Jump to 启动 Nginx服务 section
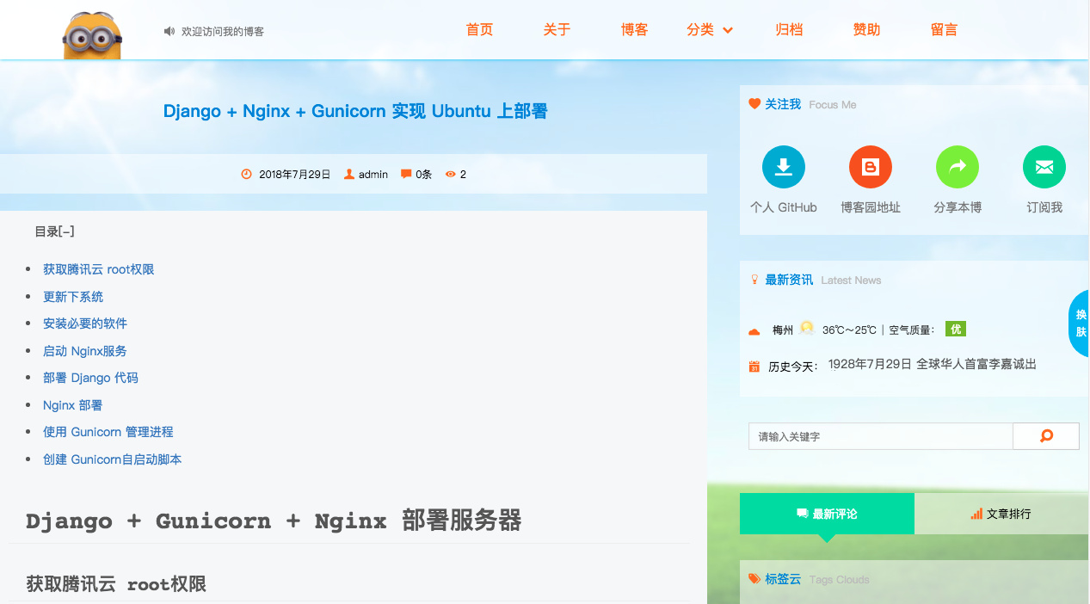The image size is (1090, 604). (x=85, y=351)
